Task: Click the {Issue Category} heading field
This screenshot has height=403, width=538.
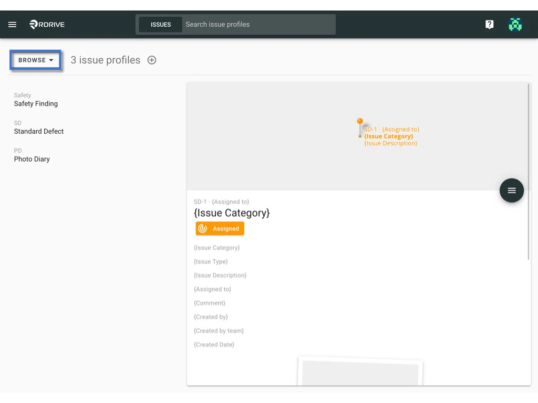Action: pos(232,213)
